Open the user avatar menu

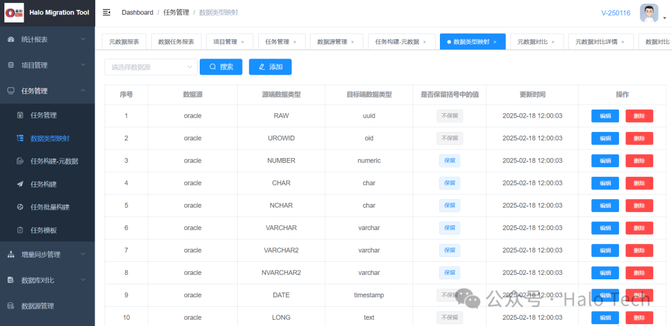coord(649,13)
